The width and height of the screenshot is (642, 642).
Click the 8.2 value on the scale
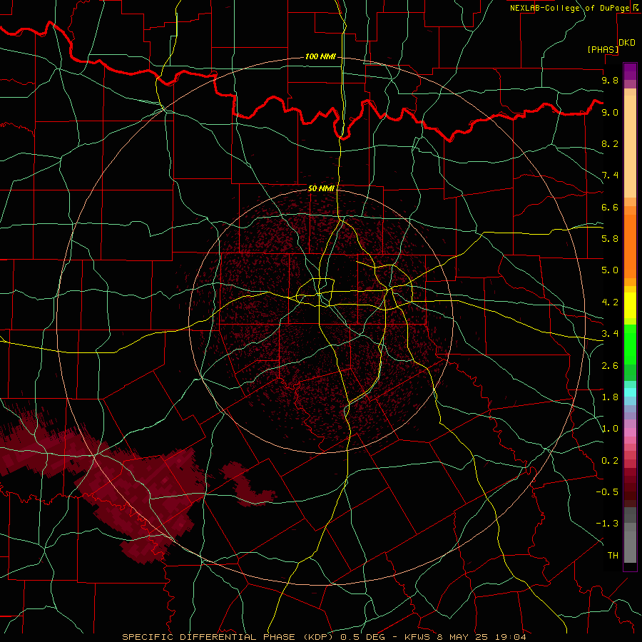610,143
